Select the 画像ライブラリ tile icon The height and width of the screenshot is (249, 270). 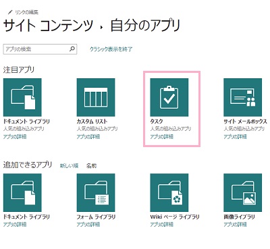tap(243, 192)
